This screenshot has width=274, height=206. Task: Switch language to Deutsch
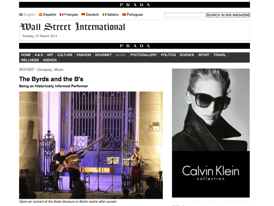pyautogui.click(x=92, y=15)
